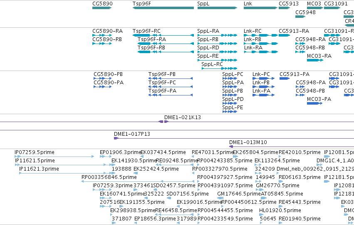Click protein SppL-PC
This screenshot has height=225, width=354.
click(x=230, y=78)
